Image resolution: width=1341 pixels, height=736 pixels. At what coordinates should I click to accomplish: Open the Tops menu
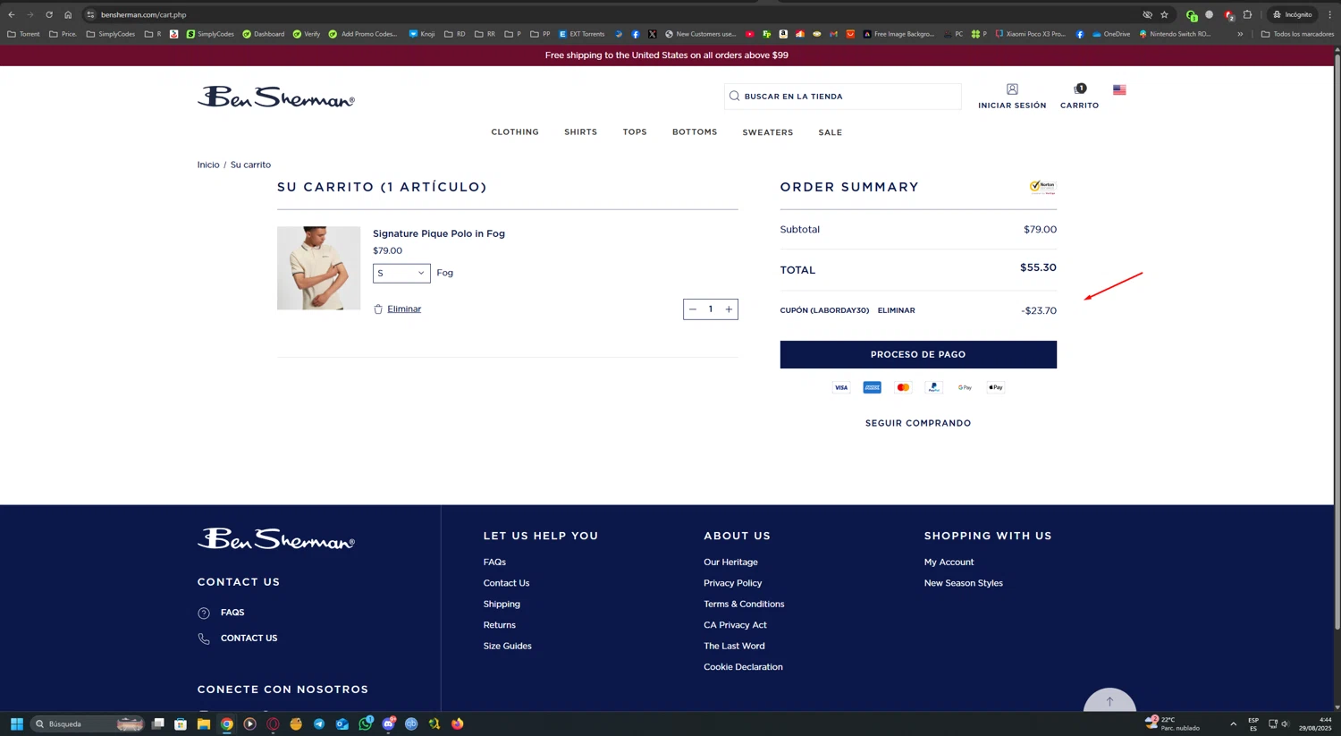click(635, 132)
